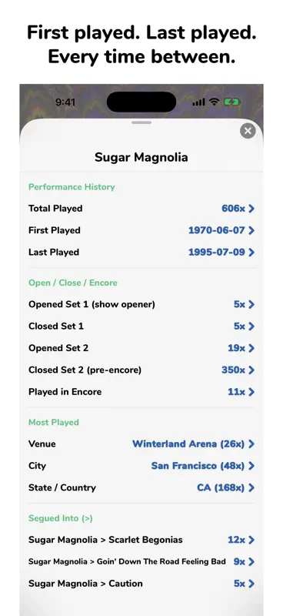Show Played in Encore 11x list
This screenshot has height=616, width=283.
pos(241,392)
